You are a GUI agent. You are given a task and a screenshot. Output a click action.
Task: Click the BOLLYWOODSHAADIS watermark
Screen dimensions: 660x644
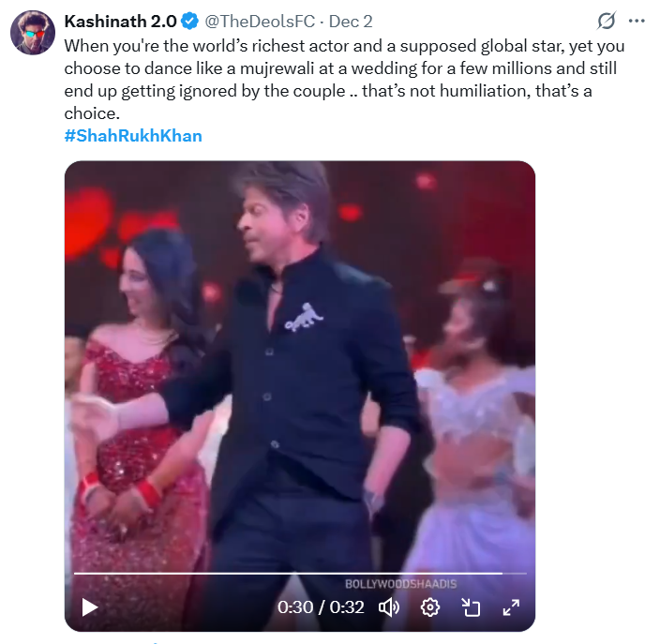(x=400, y=584)
